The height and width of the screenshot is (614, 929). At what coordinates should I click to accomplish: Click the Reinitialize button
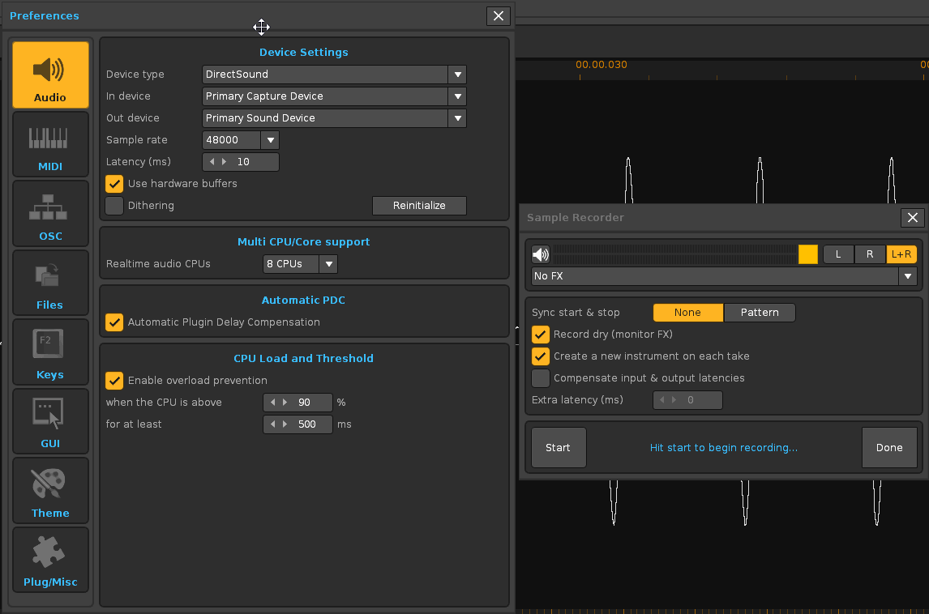(419, 205)
